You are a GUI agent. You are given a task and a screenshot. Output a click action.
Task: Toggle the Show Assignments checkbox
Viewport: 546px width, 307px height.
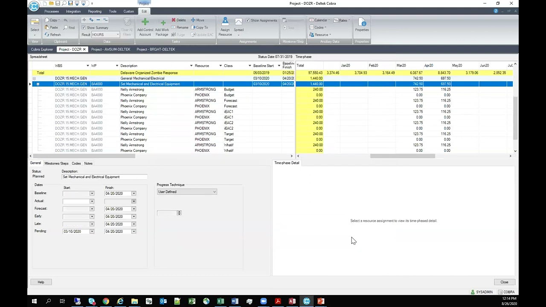click(248, 20)
